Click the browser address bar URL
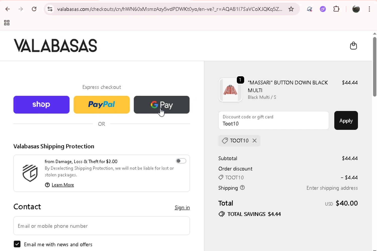 [x=170, y=9]
